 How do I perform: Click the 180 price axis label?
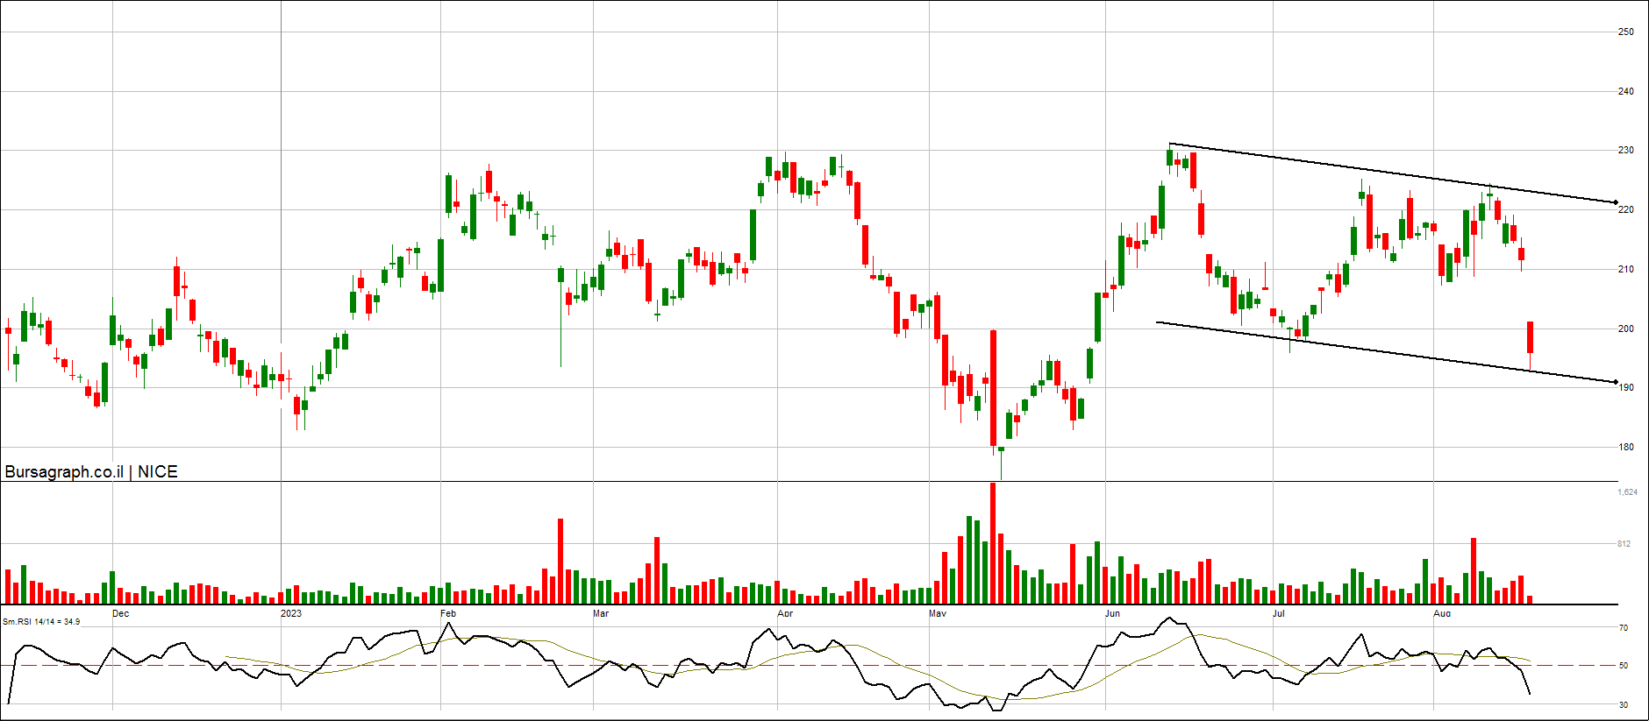[1625, 447]
